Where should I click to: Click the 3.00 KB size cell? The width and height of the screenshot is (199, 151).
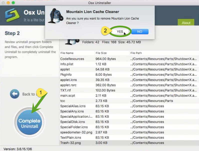[x=101, y=143]
